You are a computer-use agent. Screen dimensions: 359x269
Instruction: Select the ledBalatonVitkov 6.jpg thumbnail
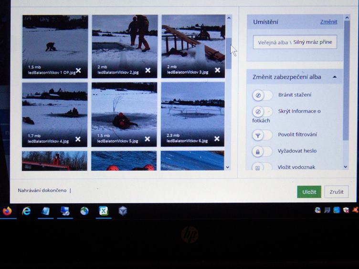click(x=192, y=114)
